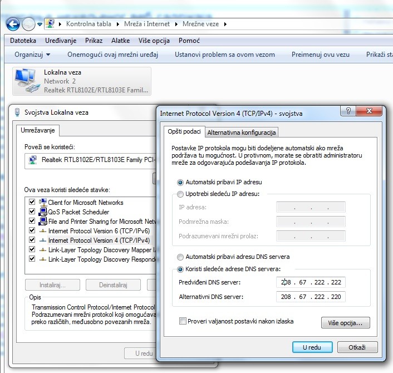
Task: Click the File and Printer Sharing icon
Action: click(42, 222)
